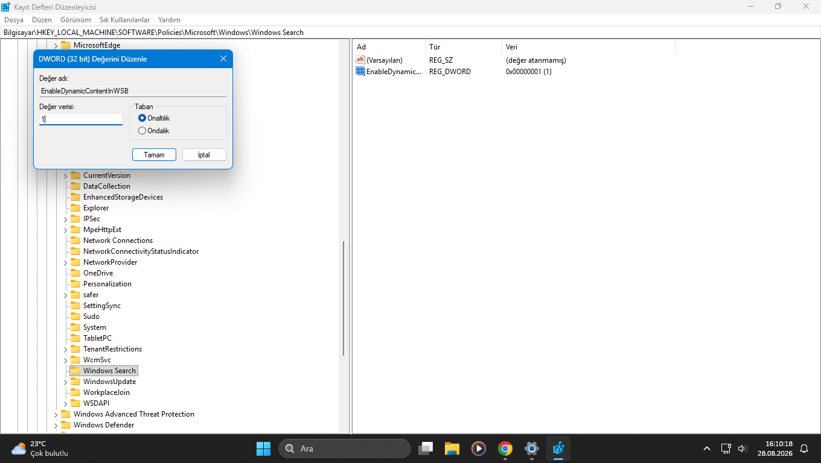Image resolution: width=821 pixels, height=463 pixels.
Task: Expand the CurrentVersion key
Action: (66, 175)
